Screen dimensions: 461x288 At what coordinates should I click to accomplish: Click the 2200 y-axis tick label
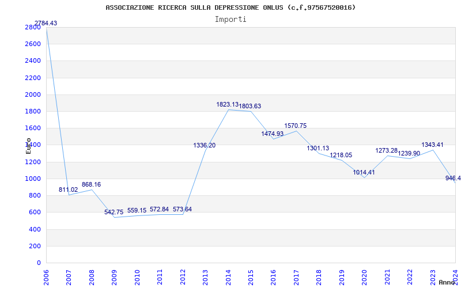33,78
